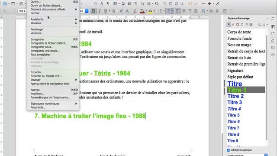Viewport: 277px width, 156px height.
Task: Click the font color icon
Action: click(x=142, y=11)
